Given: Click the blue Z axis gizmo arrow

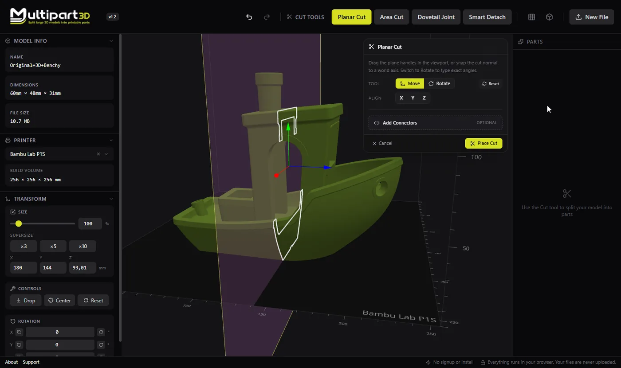Looking at the screenshot, I should pos(327,168).
